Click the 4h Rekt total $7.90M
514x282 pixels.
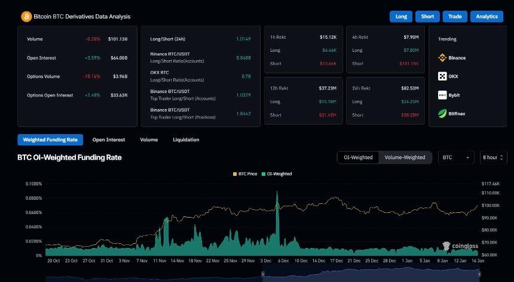[x=411, y=38]
